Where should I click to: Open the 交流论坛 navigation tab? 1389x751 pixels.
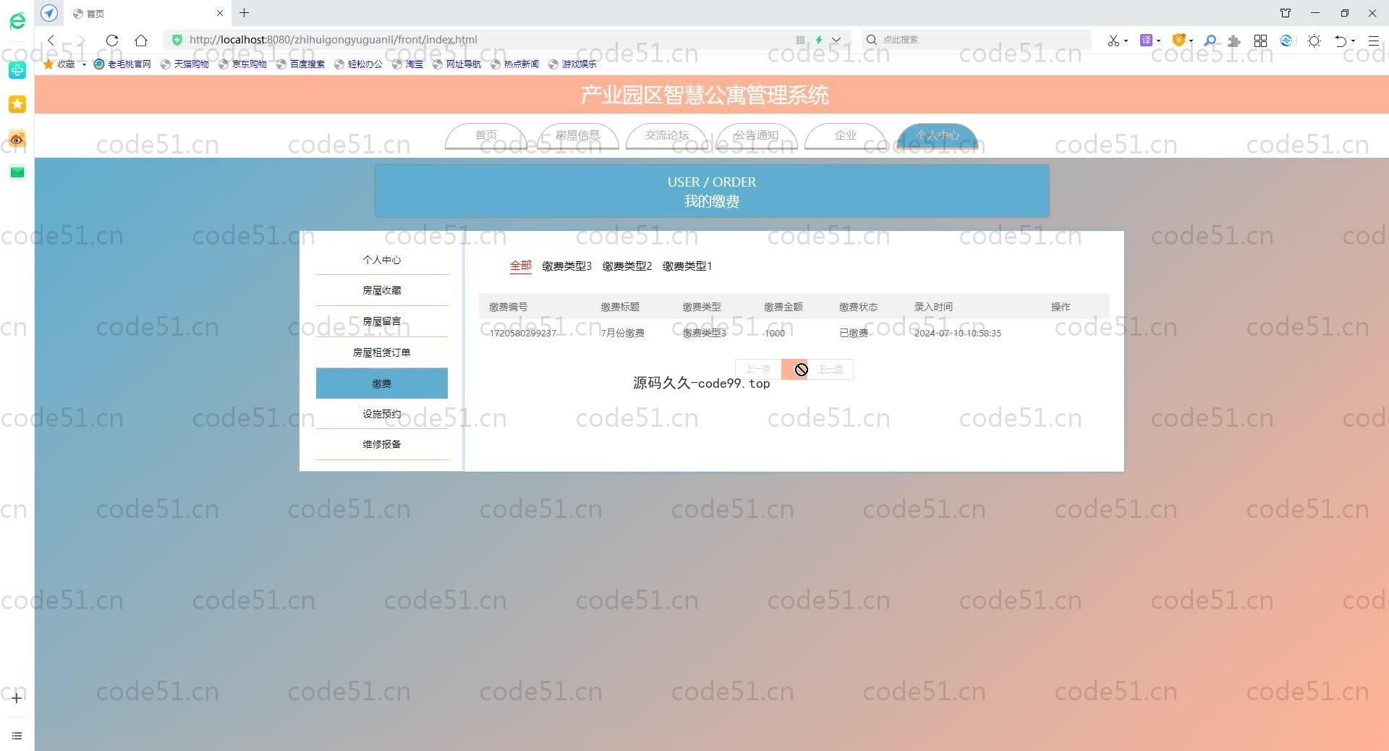pos(667,135)
